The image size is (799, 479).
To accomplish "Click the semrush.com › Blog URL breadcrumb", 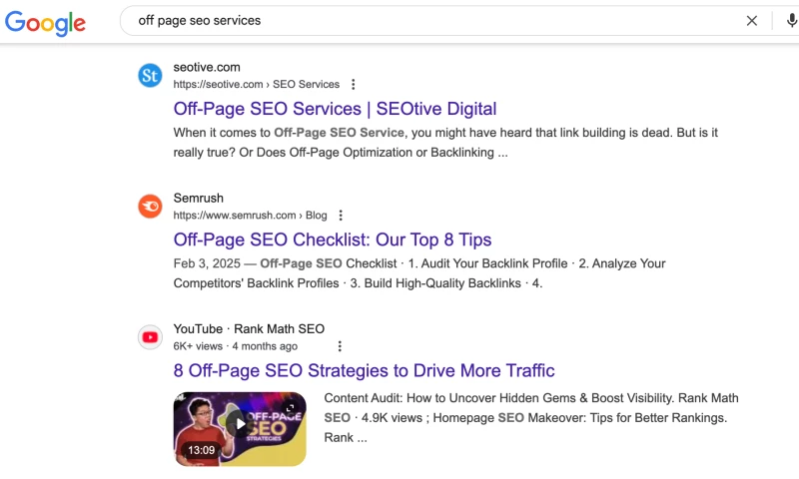I will point(250,216).
